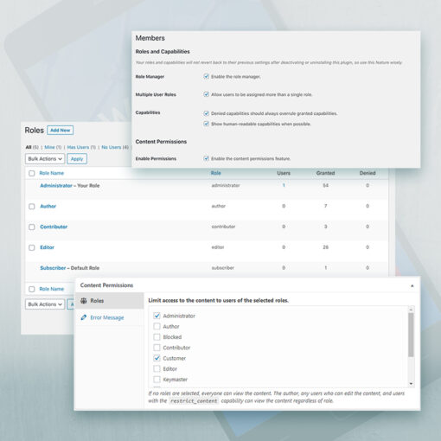The height and width of the screenshot is (441, 441).
Task: Filter roles by Has Users
Action: 78,147
